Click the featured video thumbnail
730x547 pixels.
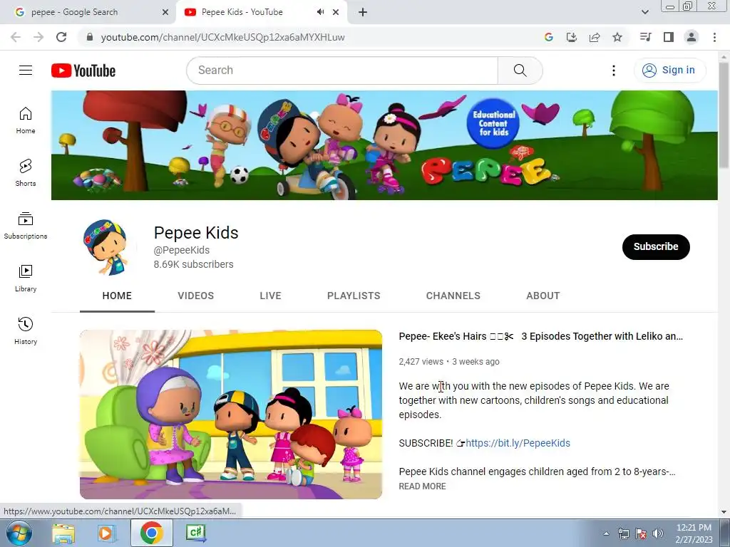[231, 415]
